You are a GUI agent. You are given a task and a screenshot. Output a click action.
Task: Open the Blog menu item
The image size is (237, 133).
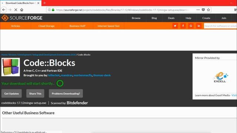(154, 18)
